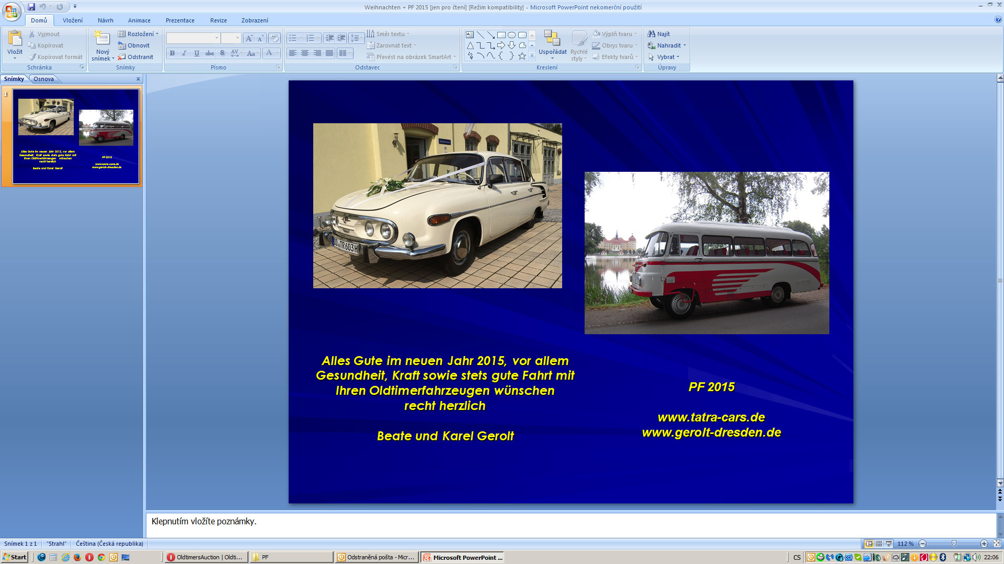Click the Najít find icon
This screenshot has width=1004, height=564.
click(652, 34)
